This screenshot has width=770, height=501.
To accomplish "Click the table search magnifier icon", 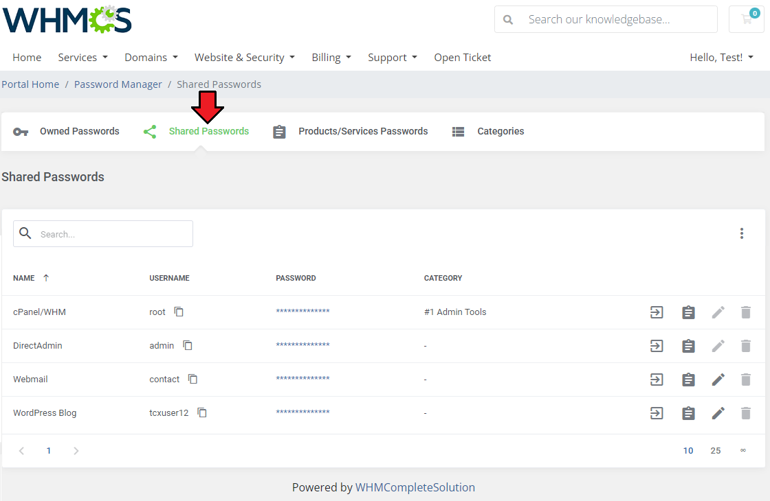I will [25, 233].
